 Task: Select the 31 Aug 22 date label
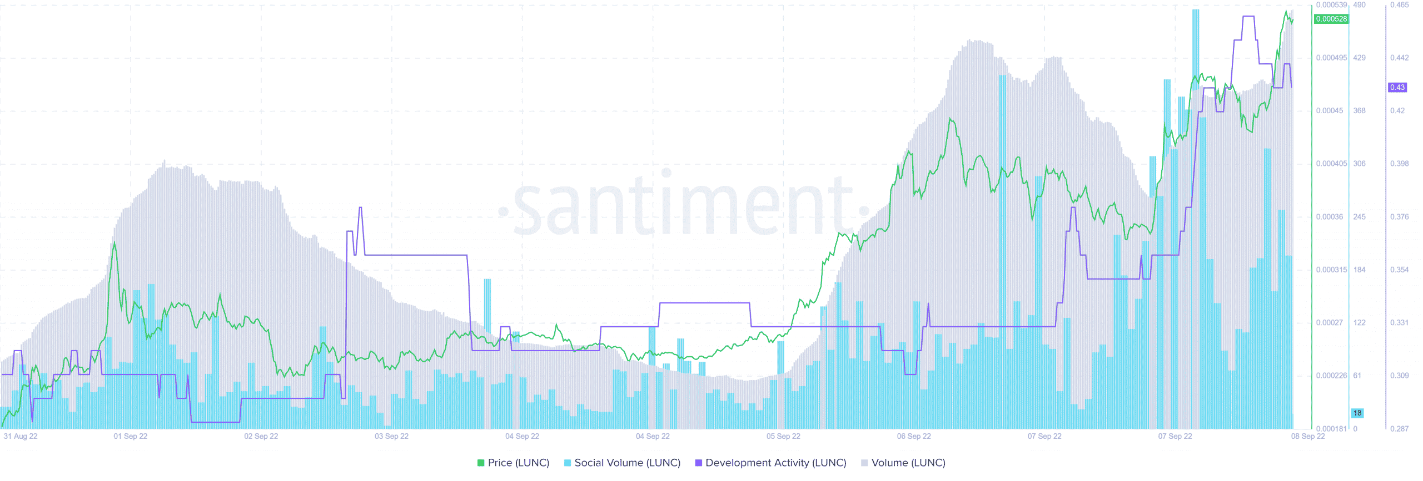[21, 436]
